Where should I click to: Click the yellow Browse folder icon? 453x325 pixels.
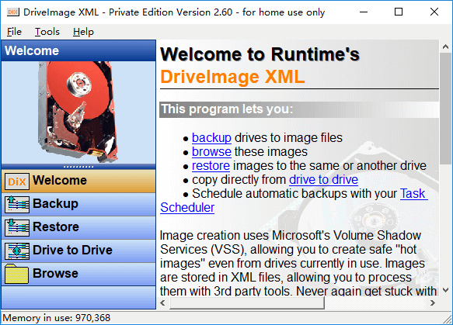17,274
